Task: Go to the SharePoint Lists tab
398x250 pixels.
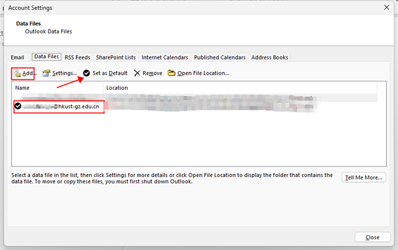Action: (116, 58)
